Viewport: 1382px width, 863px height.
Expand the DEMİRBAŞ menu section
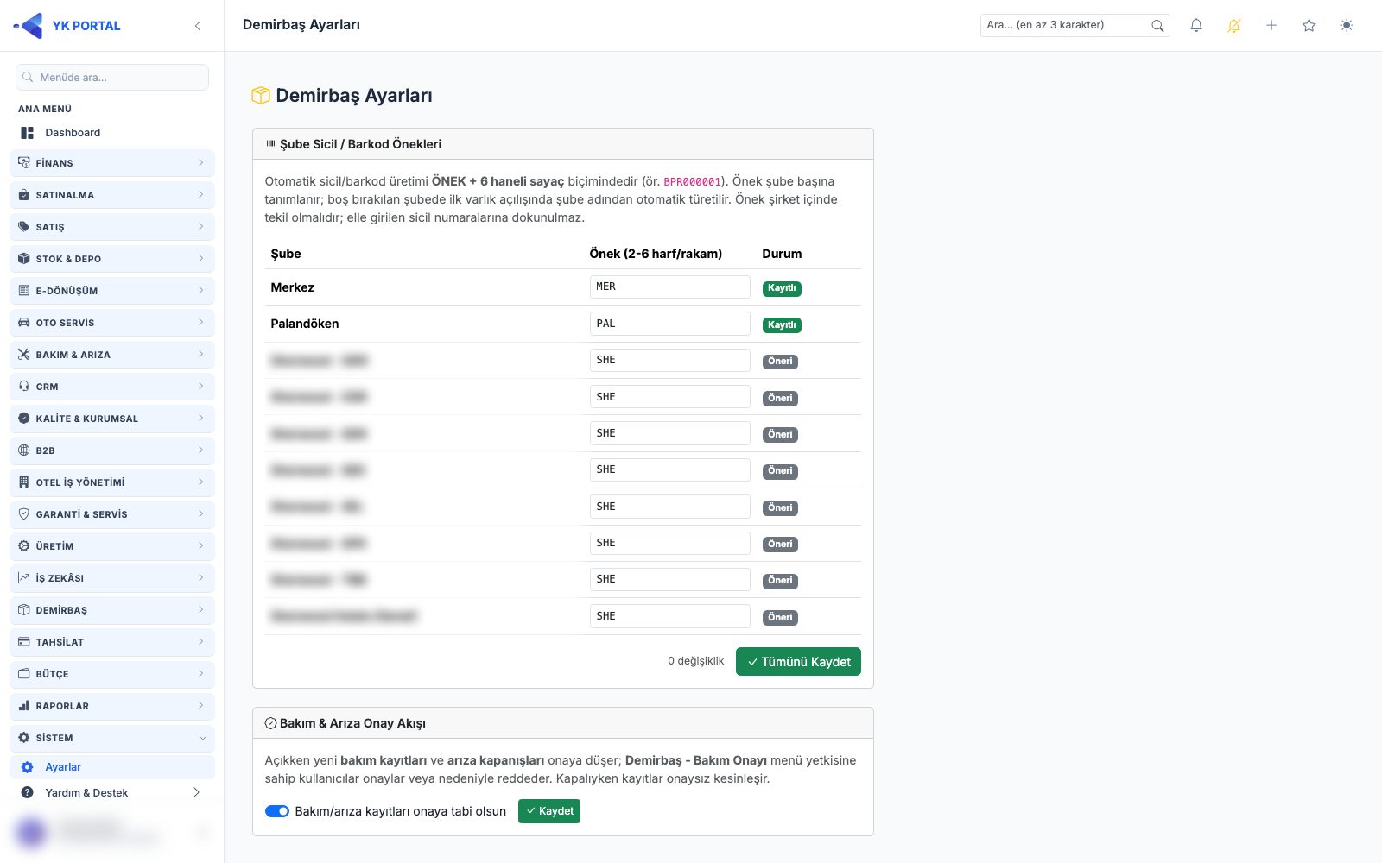(112, 610)
